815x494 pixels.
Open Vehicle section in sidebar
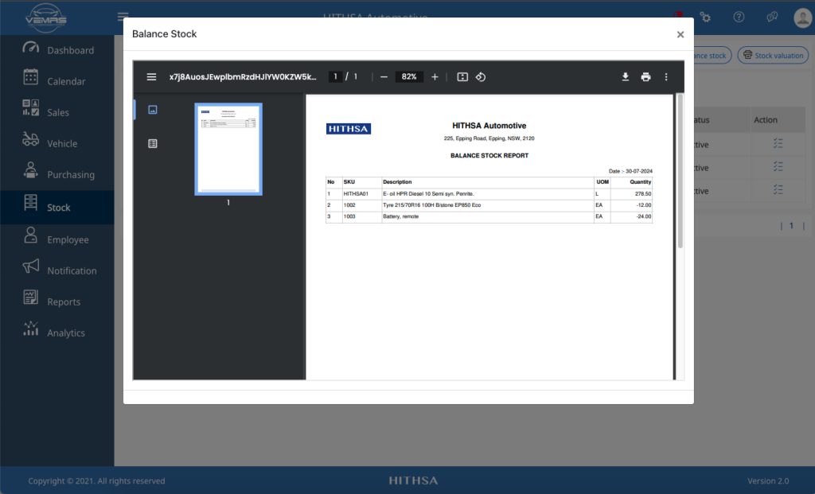62,144
